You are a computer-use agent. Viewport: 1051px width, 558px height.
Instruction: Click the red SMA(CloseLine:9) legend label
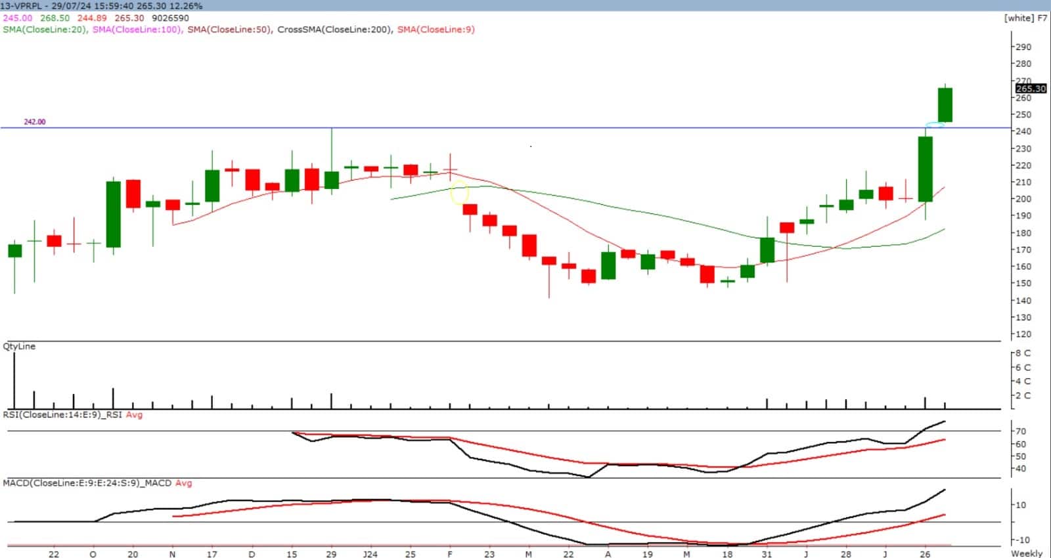[x=436, y=30]
